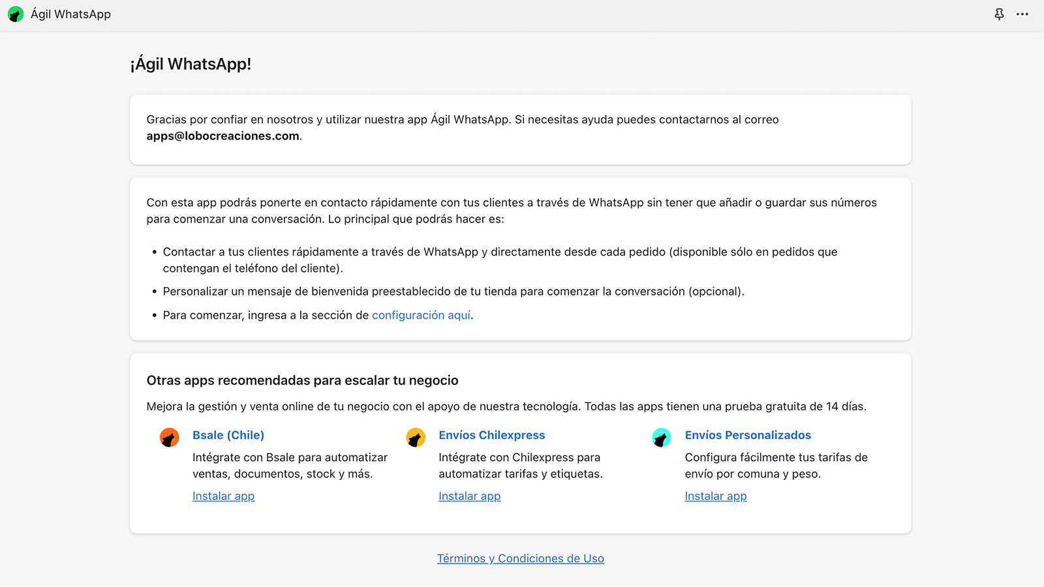The width and height of the screenshot is (1044, 587).
Task: Click Instalar app under Envíos Chilexpress
Action: [x=470, y=496]
